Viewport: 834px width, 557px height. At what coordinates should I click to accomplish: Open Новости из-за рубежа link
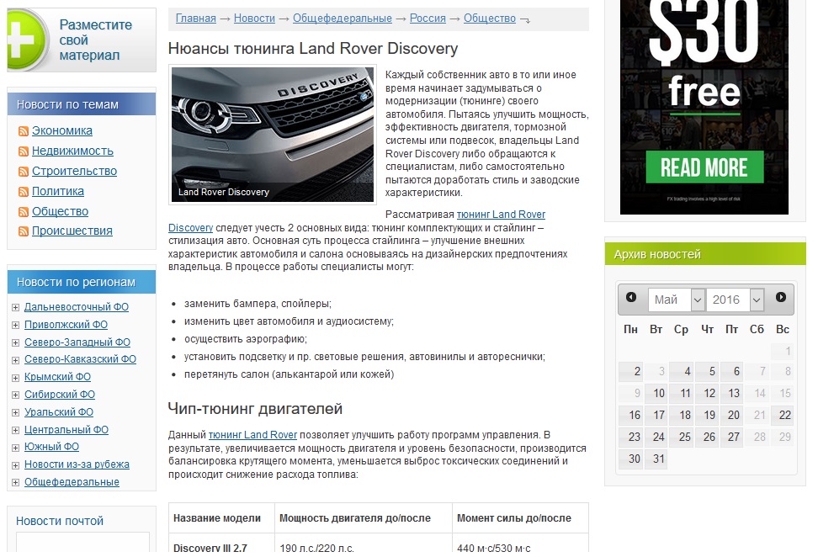click(x=77, y=464)
